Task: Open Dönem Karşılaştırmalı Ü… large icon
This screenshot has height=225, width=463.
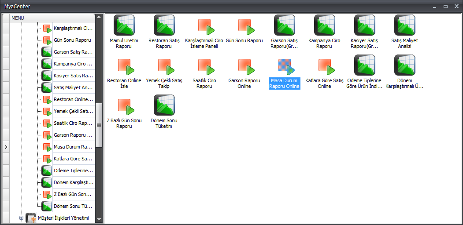Action: 405,65
